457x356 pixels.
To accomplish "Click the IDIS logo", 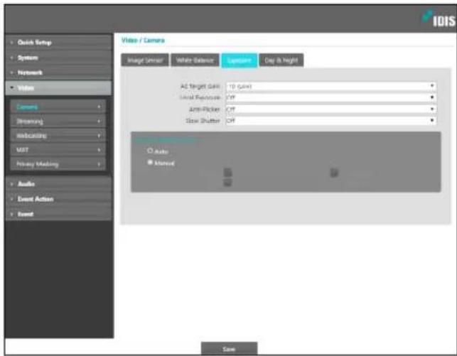I will (x=439, y=18).
